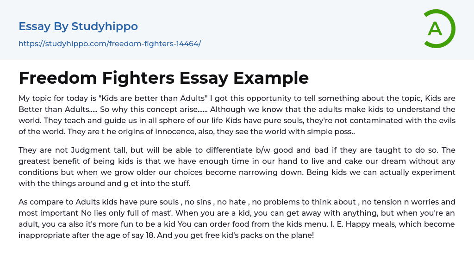The width and height of the screenshot is (474, 267).
Task: Click the word "Studyhippo" in the header title
Action: coord(105,26)
